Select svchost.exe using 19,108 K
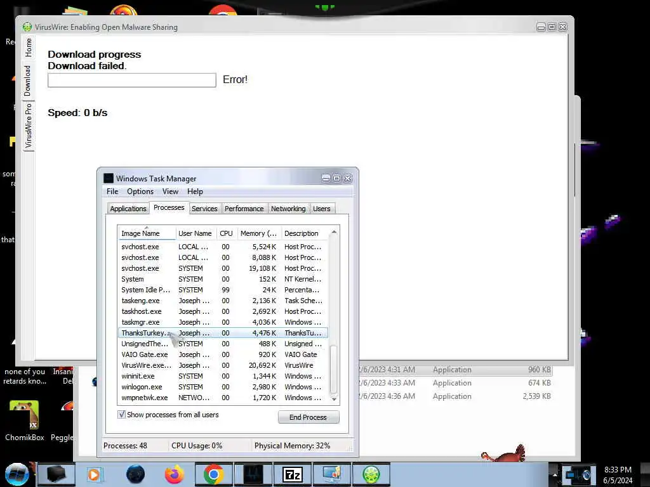 [x=223, y=268]
